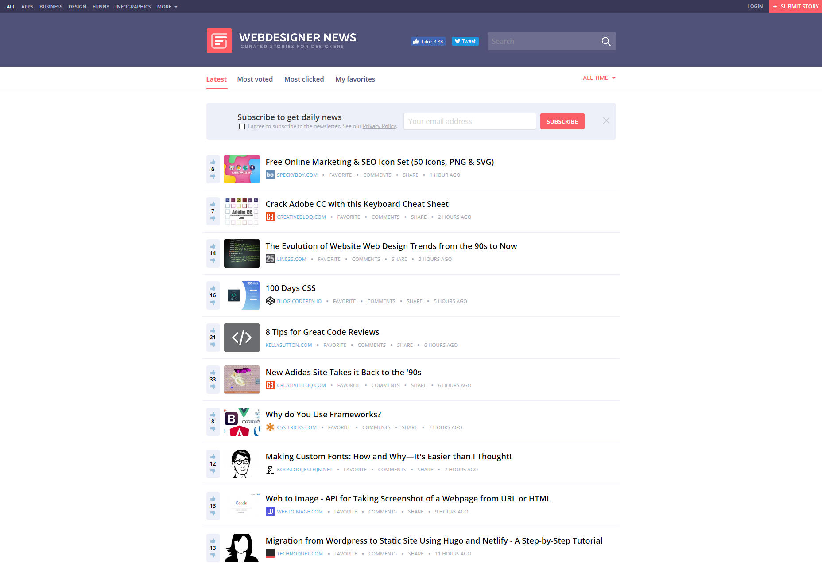Open the 'Why do You Use Frameworks?' headline

[323, 415]
